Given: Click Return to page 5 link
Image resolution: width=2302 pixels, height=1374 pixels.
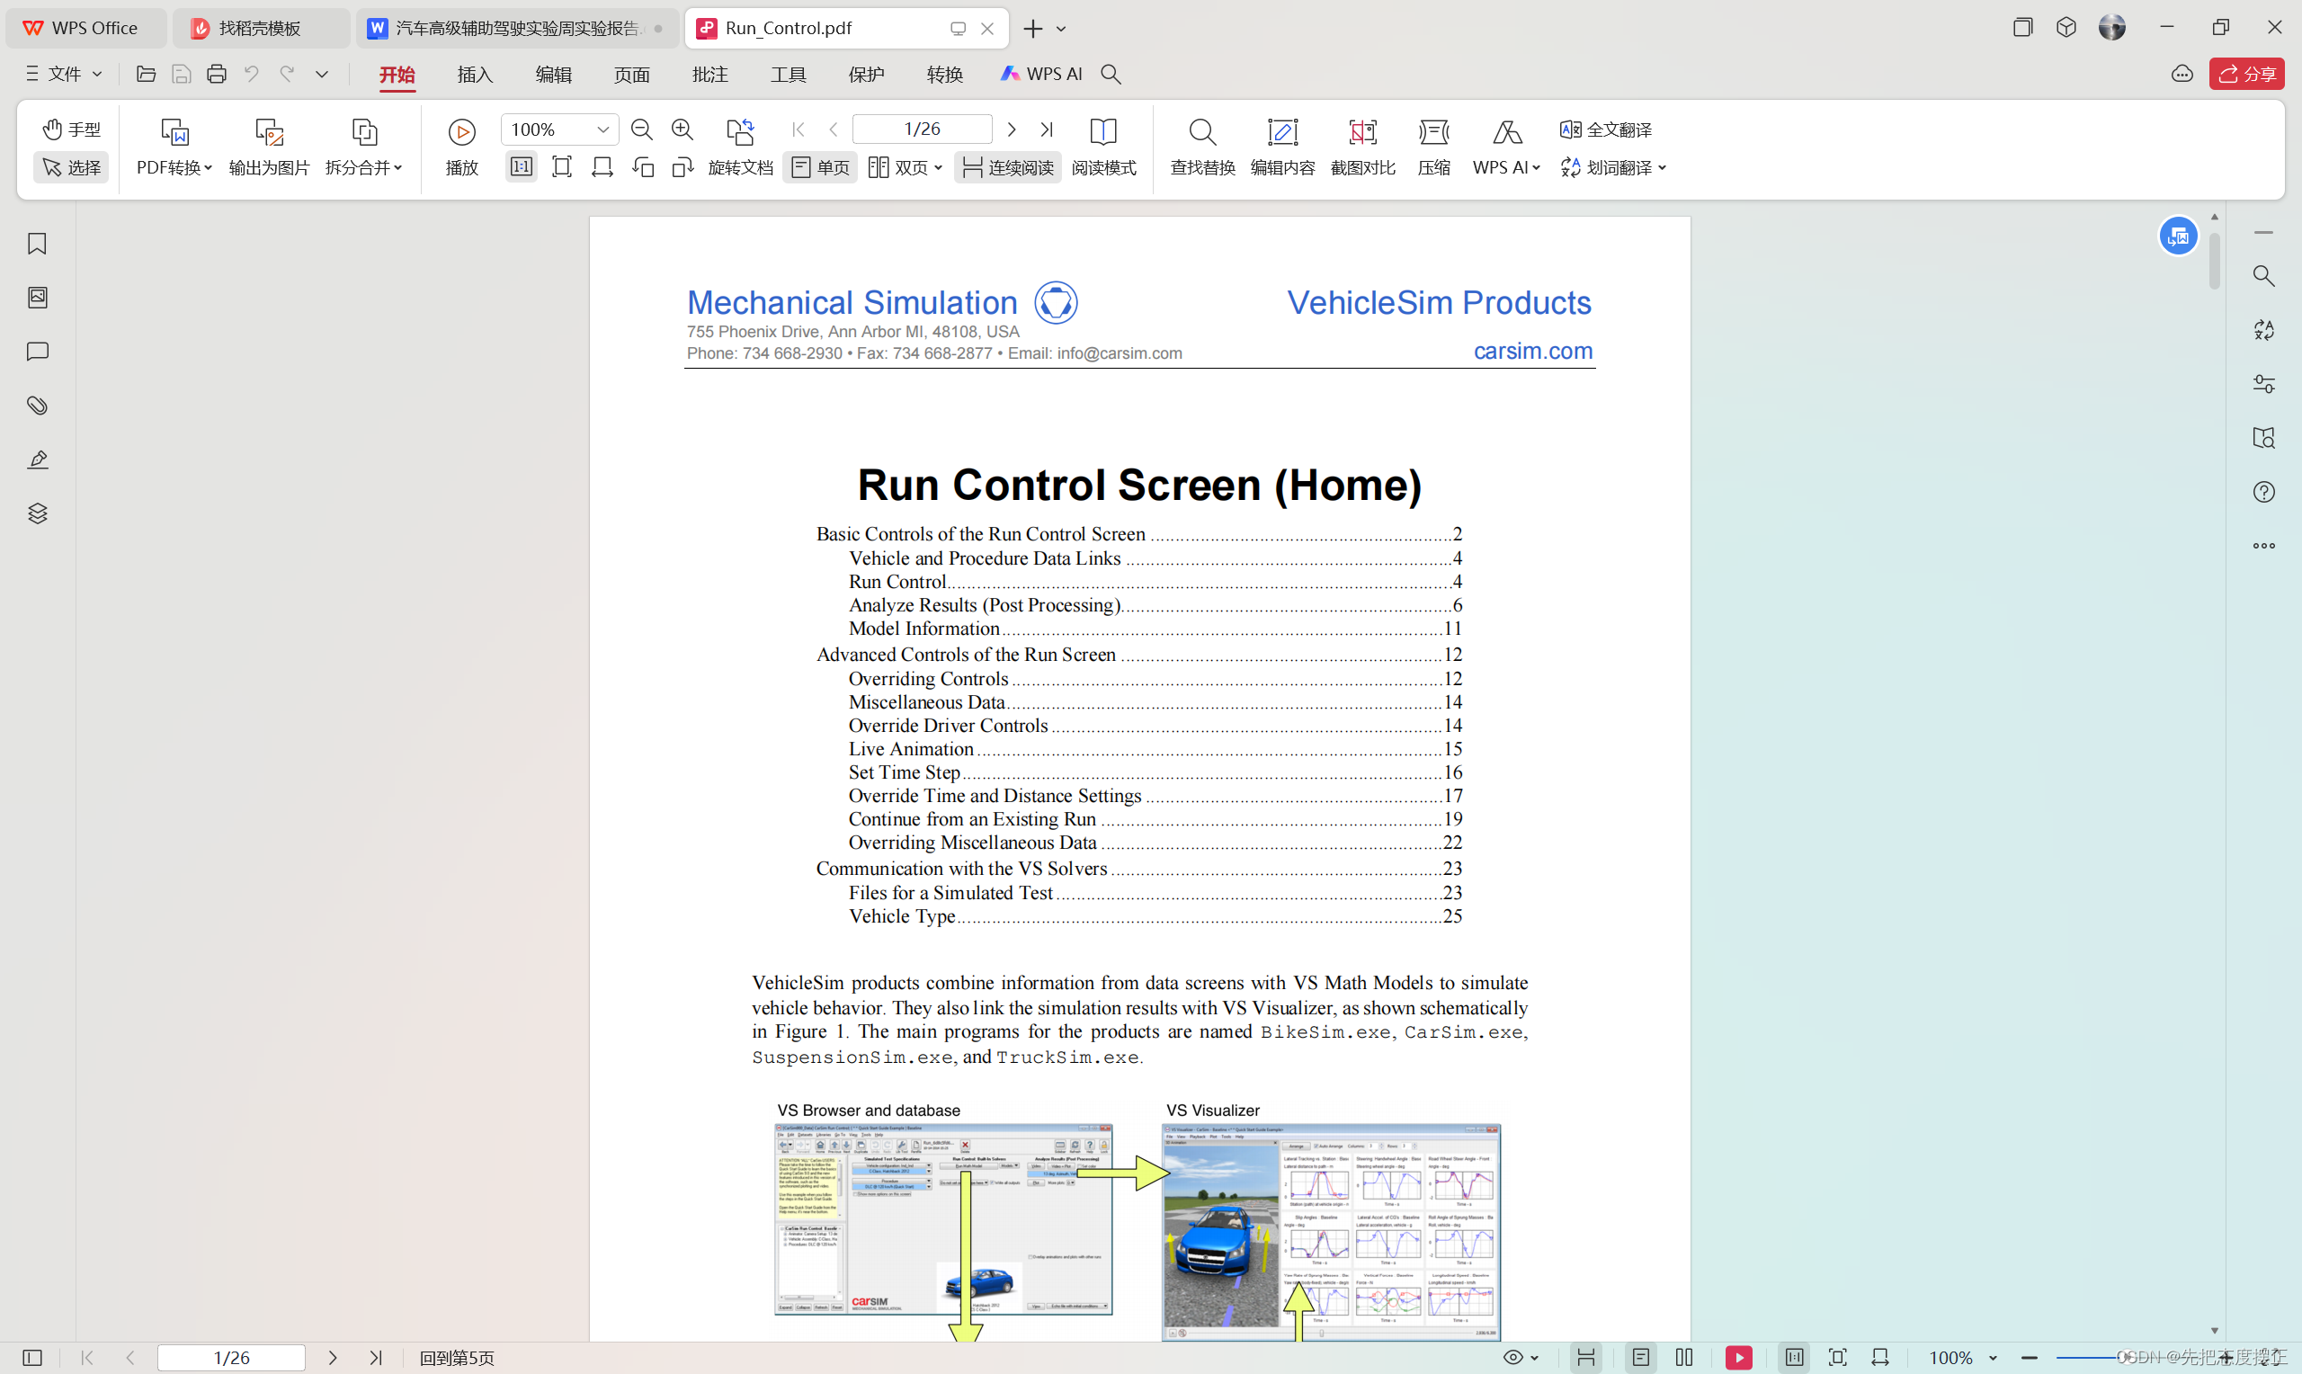Looking at the screenshot, I should click(x=458, y=1357).
